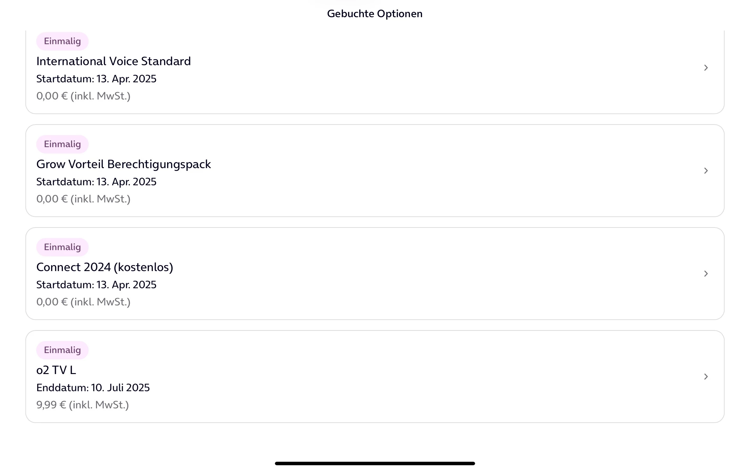Open o2 TV L chevron arrow

tap(706, 377)
